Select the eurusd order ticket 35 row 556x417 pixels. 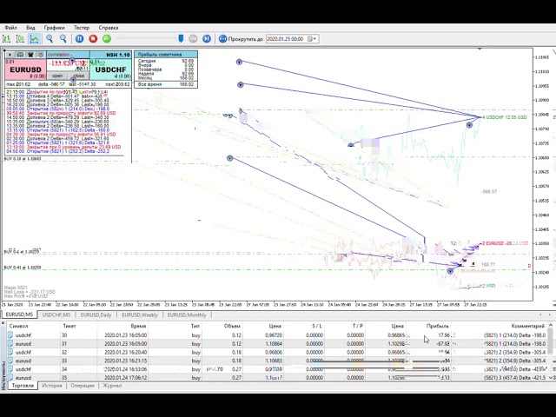pyautogui.click(x=277, y=378)
